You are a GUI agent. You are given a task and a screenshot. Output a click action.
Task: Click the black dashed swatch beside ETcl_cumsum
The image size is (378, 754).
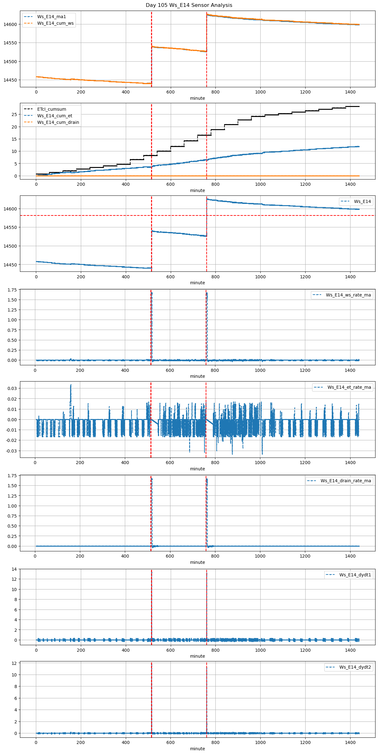tap(28, 109)
